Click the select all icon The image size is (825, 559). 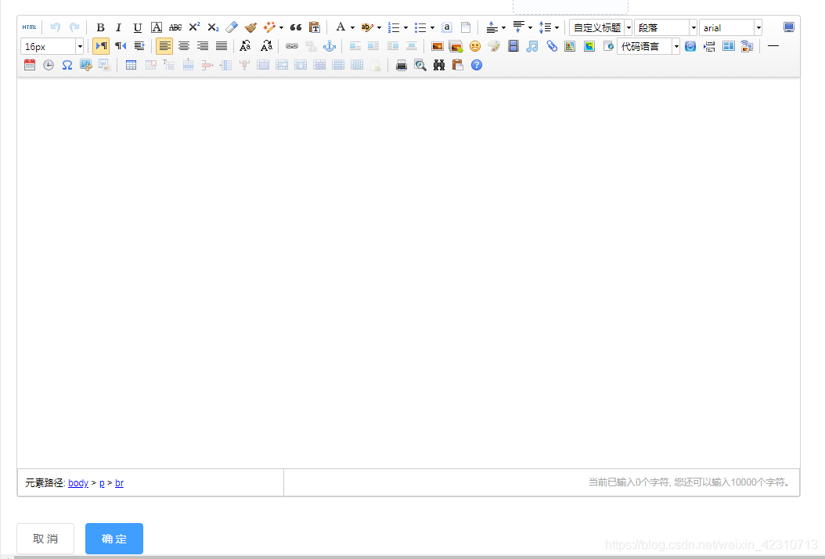[x=447, y=27]
